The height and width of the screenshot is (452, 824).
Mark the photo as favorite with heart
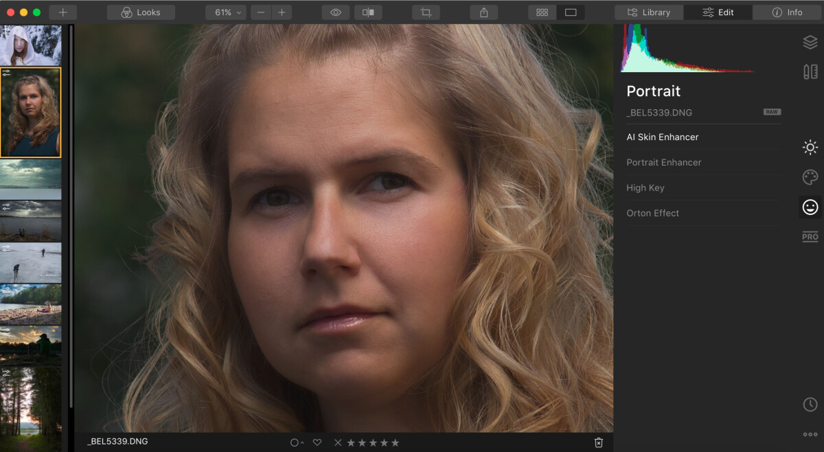pos(317,442)
